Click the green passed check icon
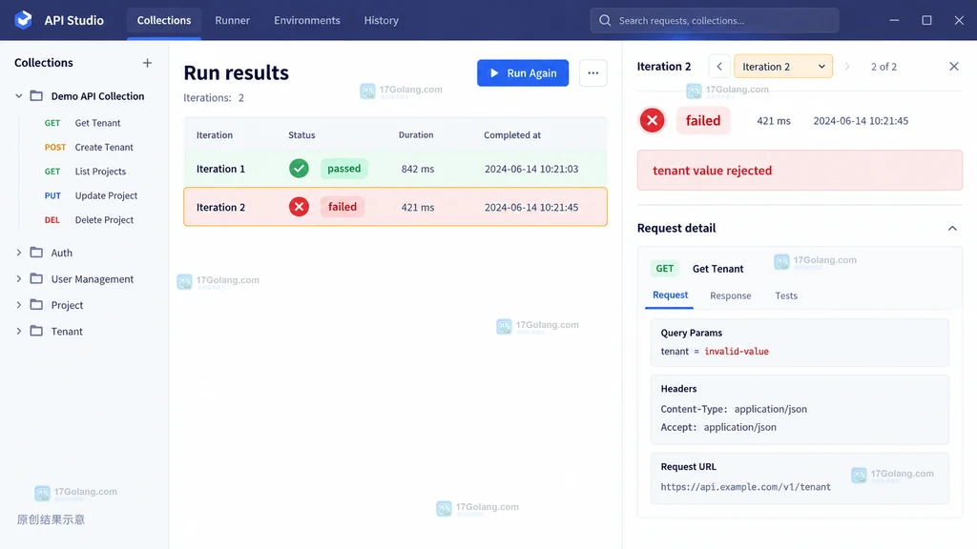The image size is (977, 549). click(x=299, y=169)
